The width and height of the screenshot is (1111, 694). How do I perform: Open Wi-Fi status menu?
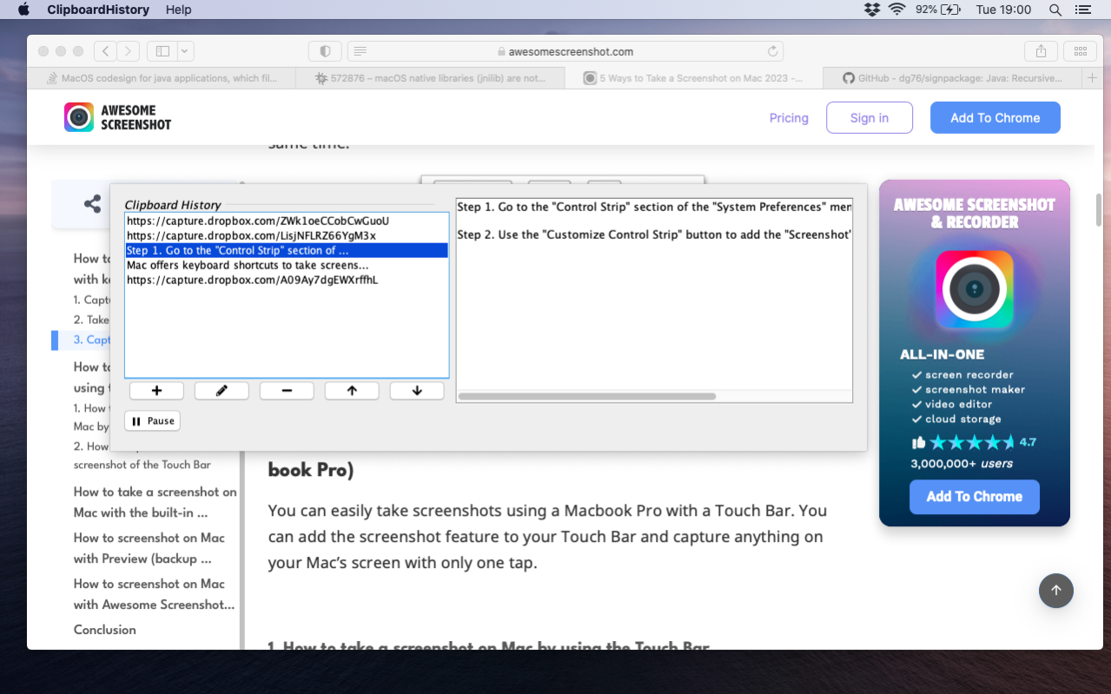click(x=896, y=10)
